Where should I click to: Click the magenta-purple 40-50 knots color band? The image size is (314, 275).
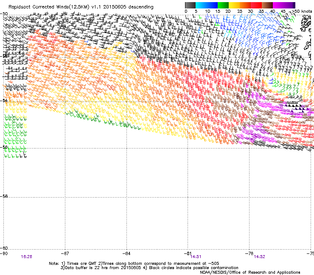coord(284,5)
